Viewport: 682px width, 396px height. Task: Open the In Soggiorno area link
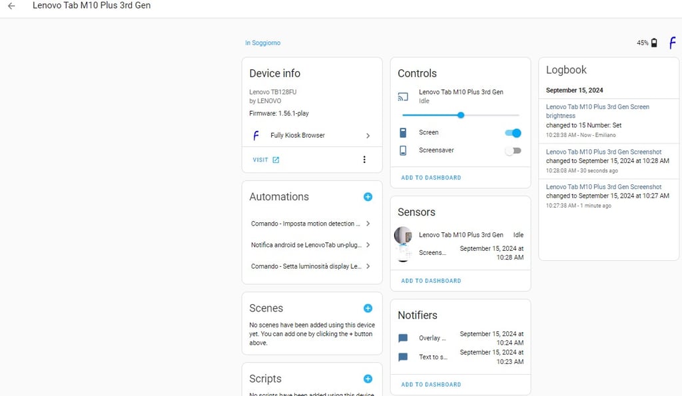pyautogui.click(x=262, y=43)
